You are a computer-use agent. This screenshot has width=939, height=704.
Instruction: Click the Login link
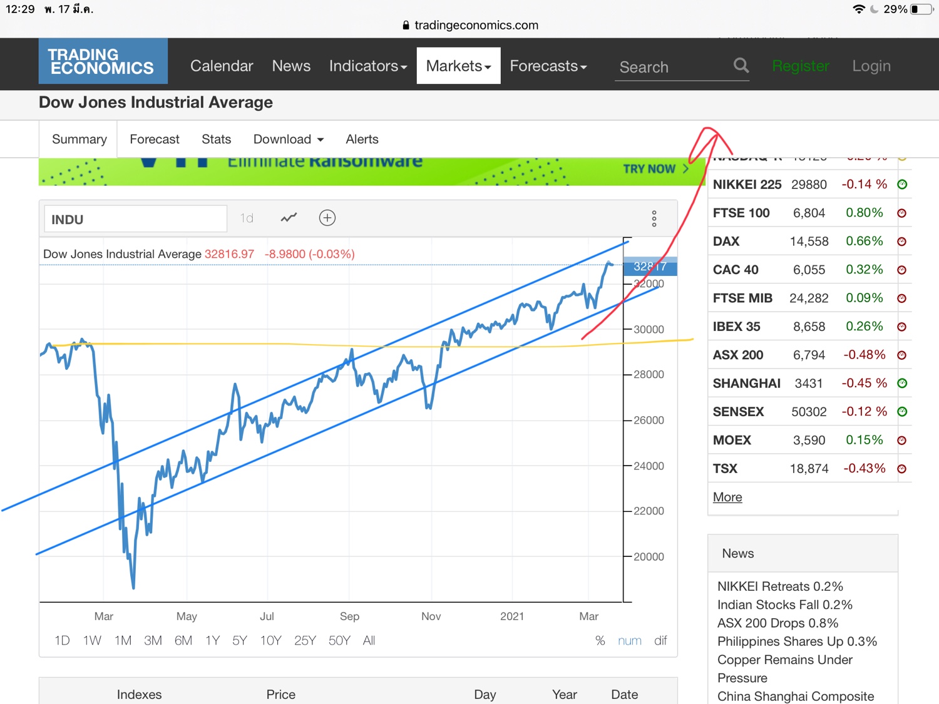click(871, 66)
